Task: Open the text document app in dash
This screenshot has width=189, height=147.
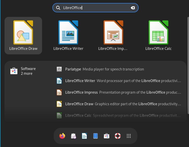Action: point(84,136)
